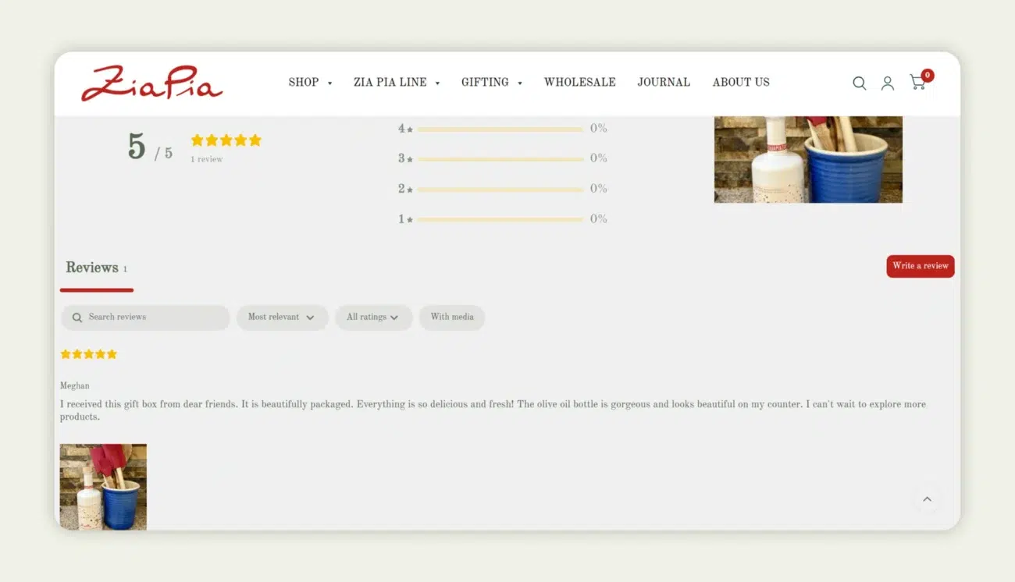Open the Most relevant sorting dropdown

pos(282,317)
